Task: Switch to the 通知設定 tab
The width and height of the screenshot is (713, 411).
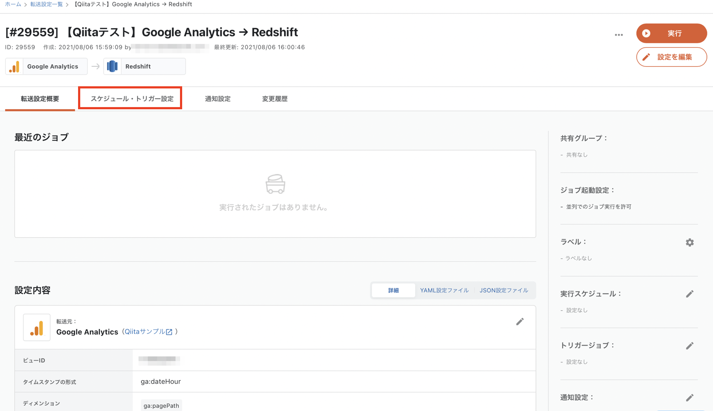Action: (x=218, y=99)
